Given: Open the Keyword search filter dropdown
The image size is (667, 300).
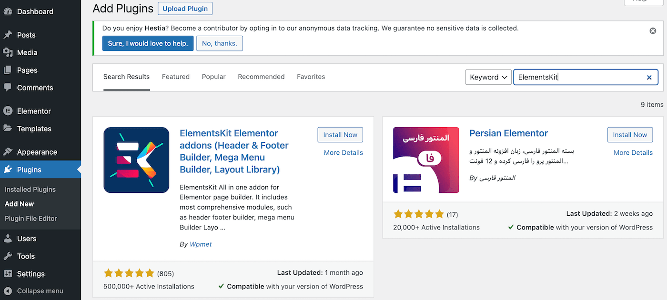Looking at the screenshot, I should pyautogui.click(x=488, y=77).
